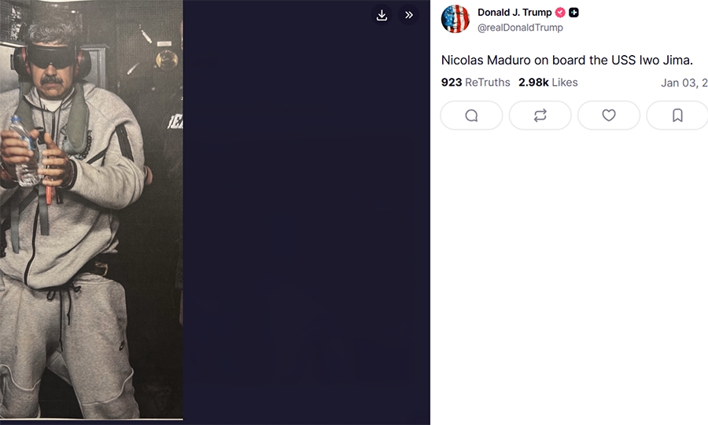This screenshot has width=708, height=425.
Task: Bookmark this post with the bookmark icon
Action: coord(677,116)
